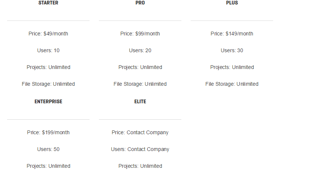Select the ENTERPRISE plan heading
Screen dimensions: 314x173
click(48, 102)
